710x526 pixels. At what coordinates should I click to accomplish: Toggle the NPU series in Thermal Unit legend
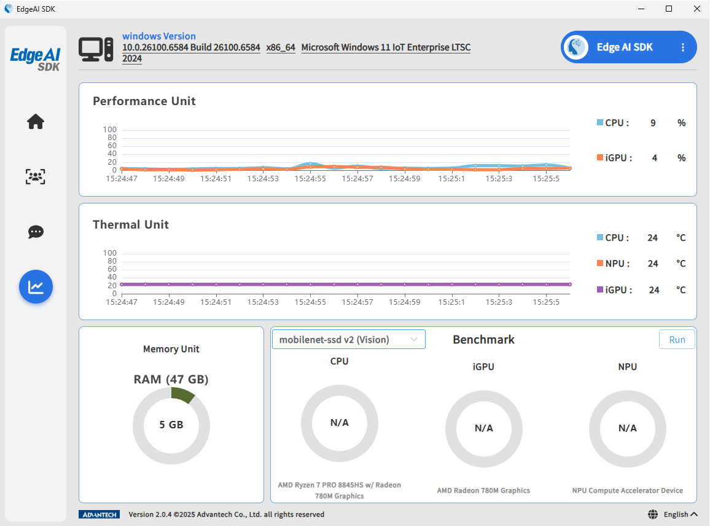(614, 263)
